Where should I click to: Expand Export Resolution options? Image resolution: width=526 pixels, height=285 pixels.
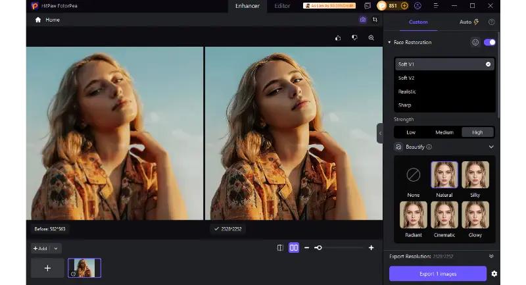[x=491, y=257]
